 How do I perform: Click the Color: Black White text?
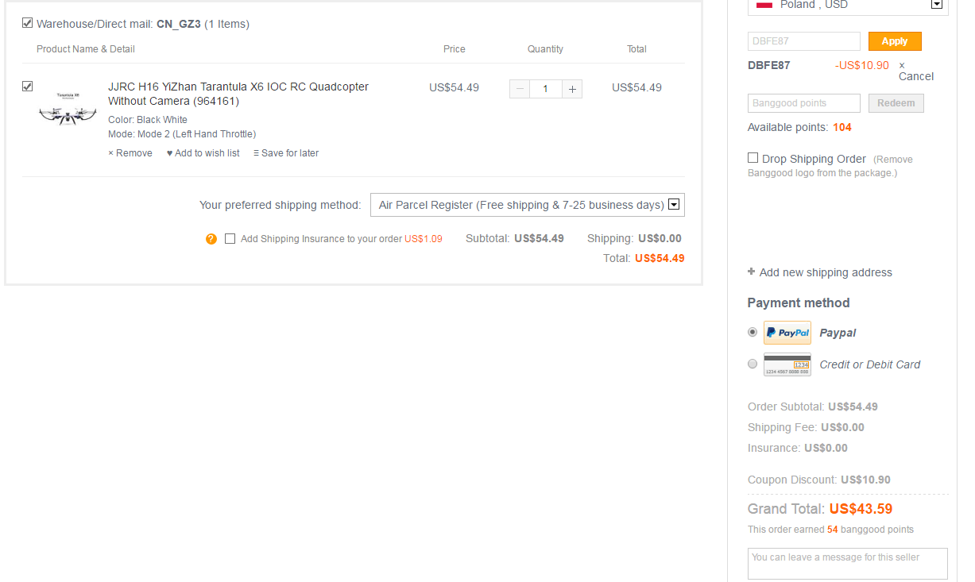coord(148,120)
